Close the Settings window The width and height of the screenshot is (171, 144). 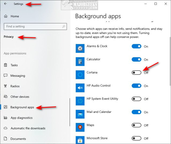click(x=166, y=4)
